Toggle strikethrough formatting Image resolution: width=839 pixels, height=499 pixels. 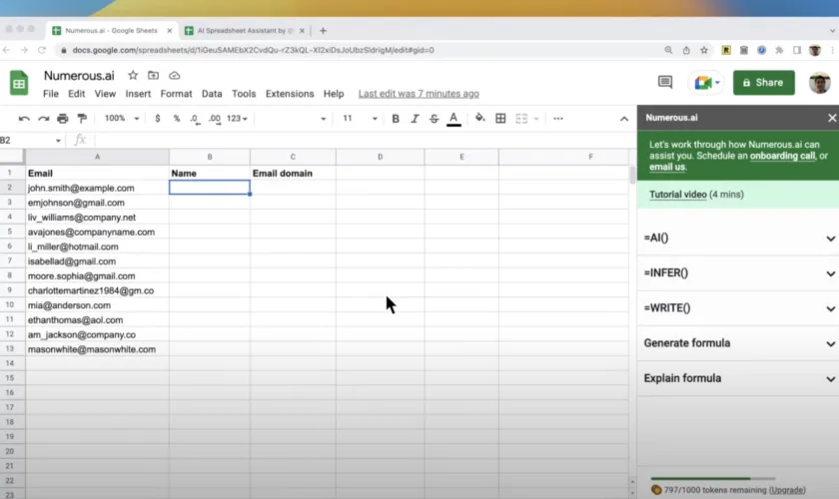pos(433,119)
